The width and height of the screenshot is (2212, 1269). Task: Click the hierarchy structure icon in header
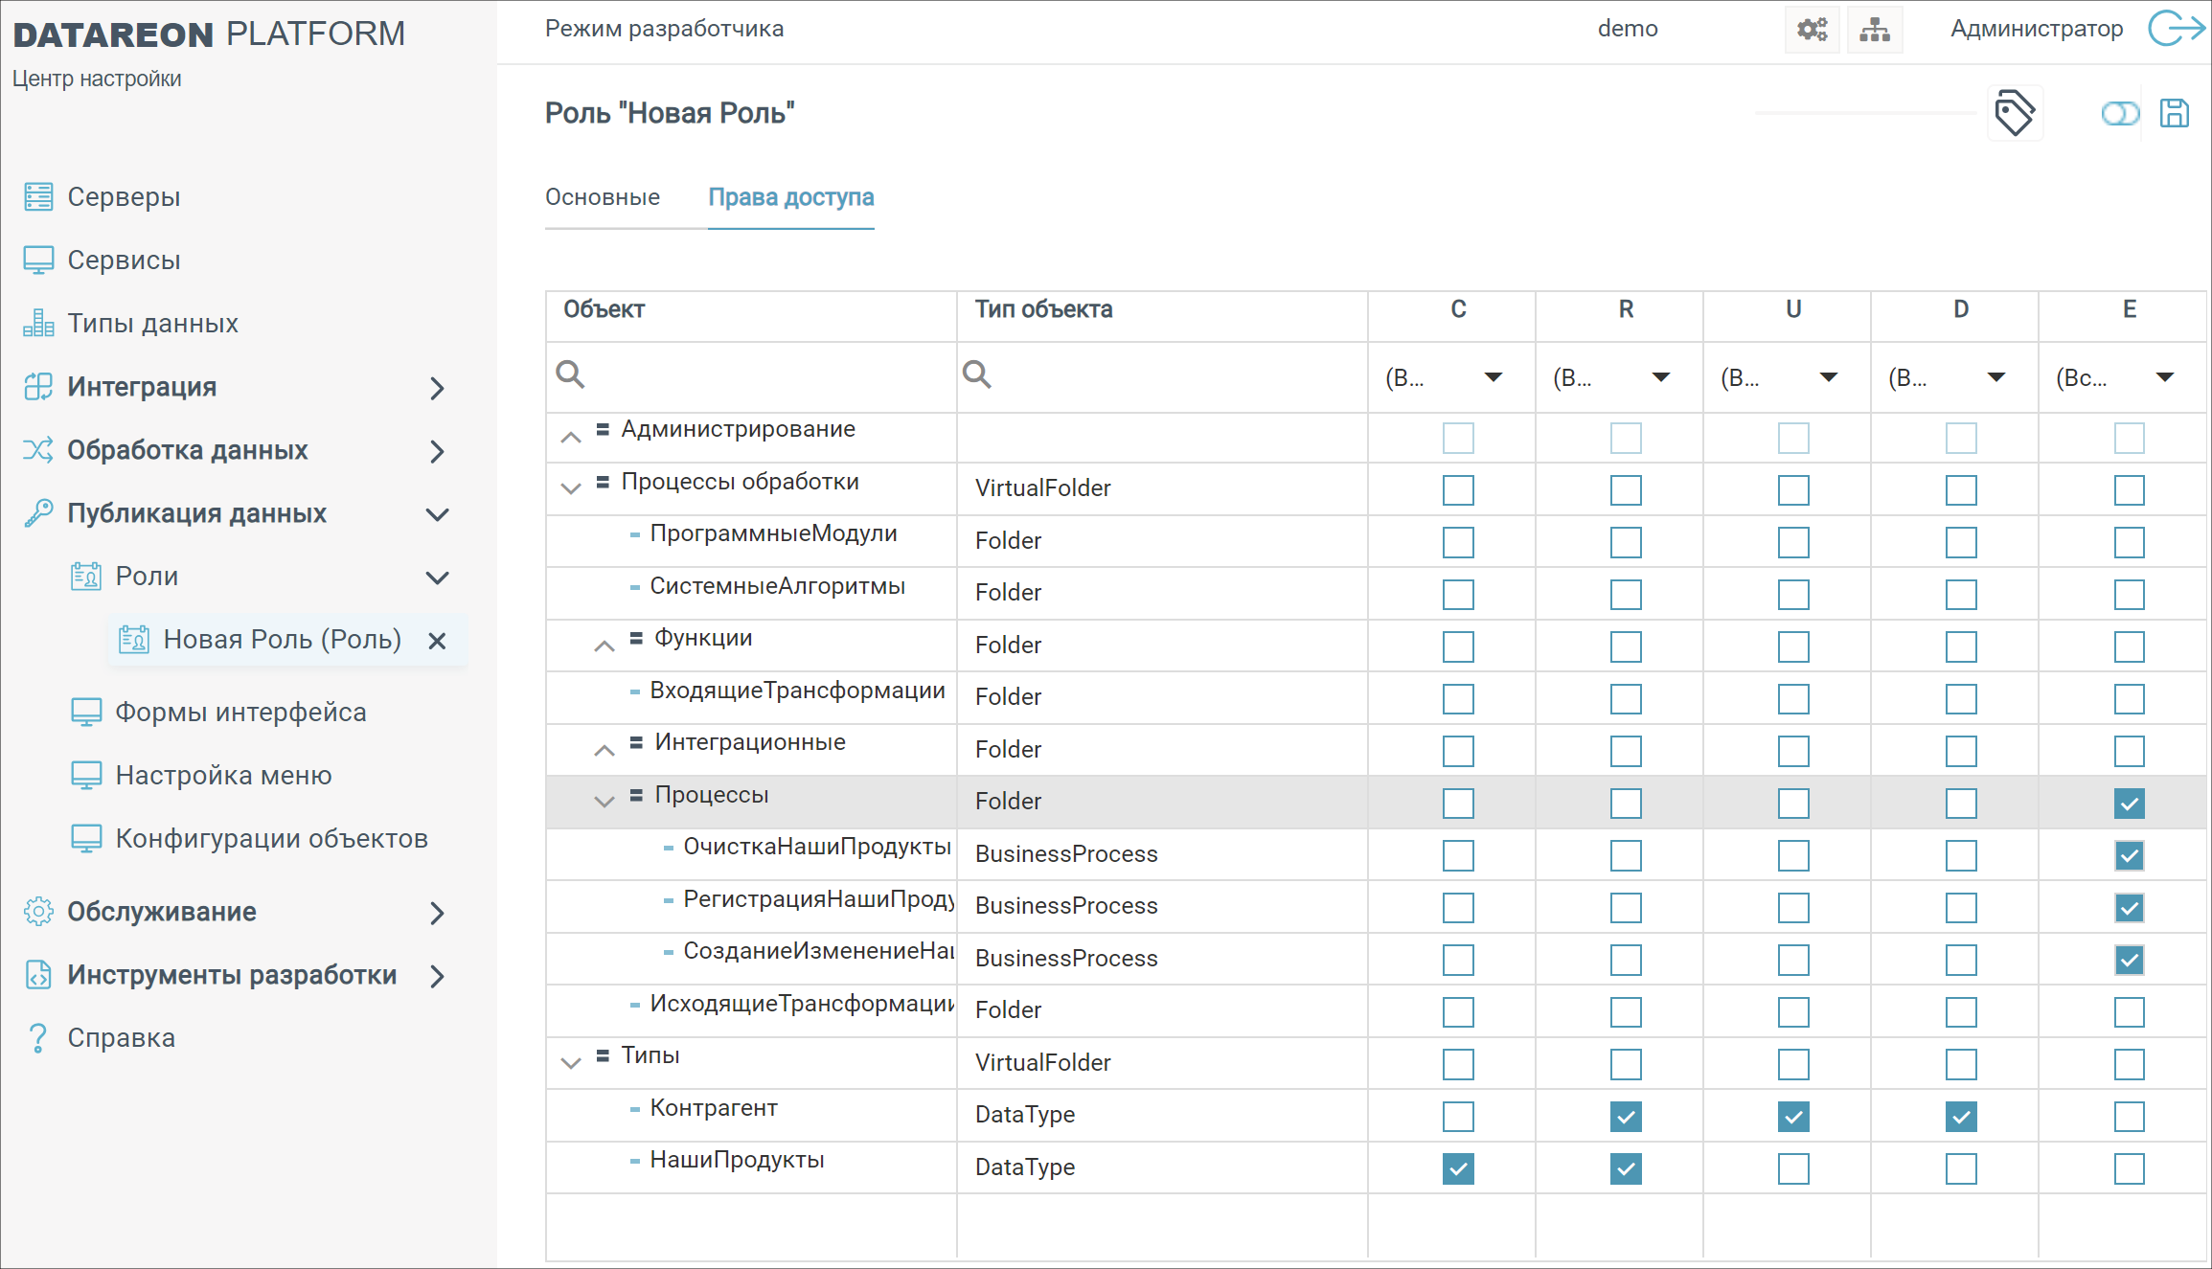click(1874, 30)
